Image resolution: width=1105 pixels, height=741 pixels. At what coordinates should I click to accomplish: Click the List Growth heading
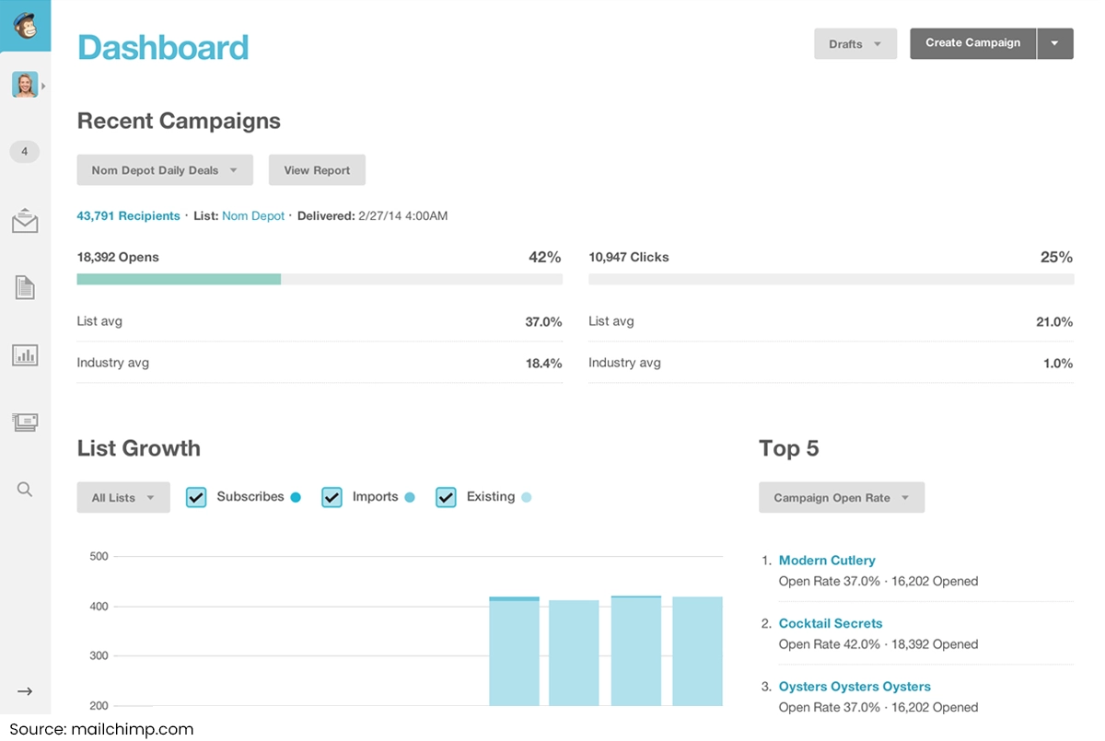(139, 448)
